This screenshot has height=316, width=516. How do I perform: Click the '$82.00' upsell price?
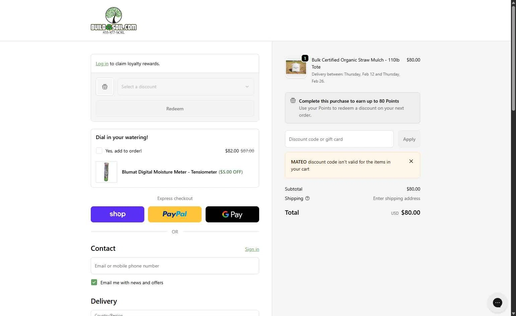pyautogui.click(x=232, y=151)
